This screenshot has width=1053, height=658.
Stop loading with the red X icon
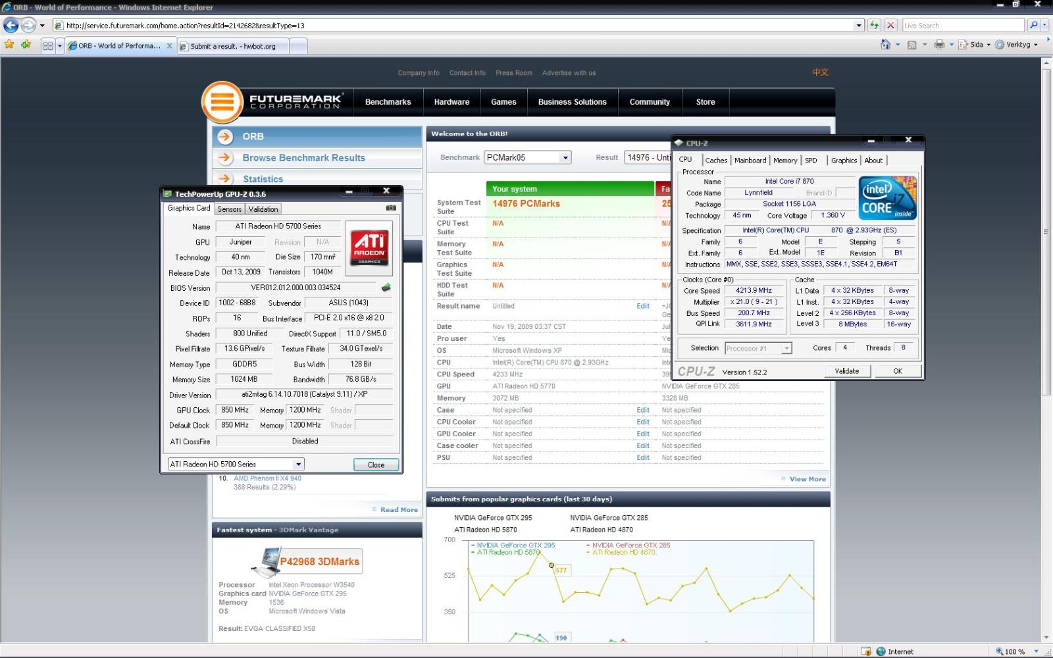pos(890,26)
